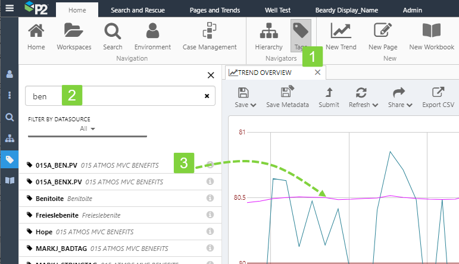
Task: Click the magnifier icon in left sidebar
Action: pyautogui.click(x=10, y=117)
